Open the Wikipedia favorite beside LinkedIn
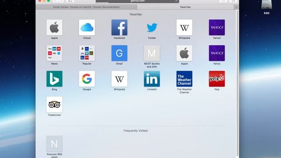This screenshot has height=158, width=281. [x=119, y=79]
